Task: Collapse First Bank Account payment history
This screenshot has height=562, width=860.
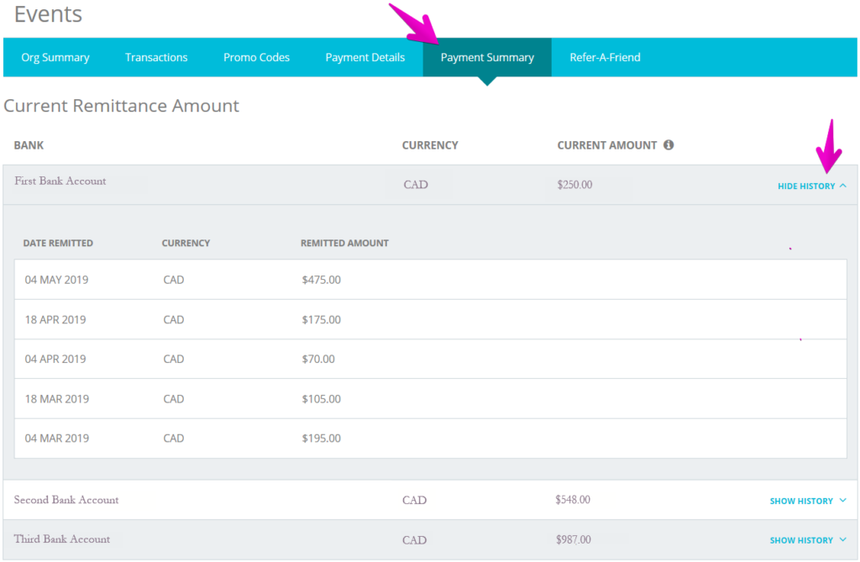Action: click(x=805, y=186)
